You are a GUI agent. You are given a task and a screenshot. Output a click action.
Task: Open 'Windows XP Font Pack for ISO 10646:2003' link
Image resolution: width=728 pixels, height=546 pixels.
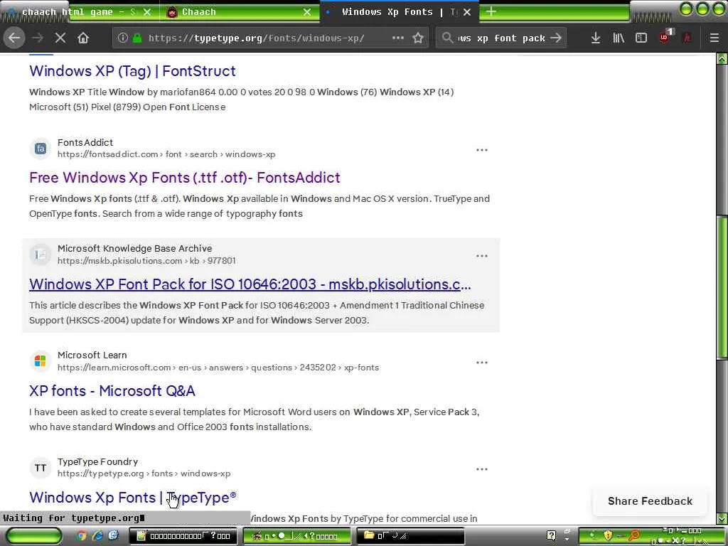(x=250, y=284)
